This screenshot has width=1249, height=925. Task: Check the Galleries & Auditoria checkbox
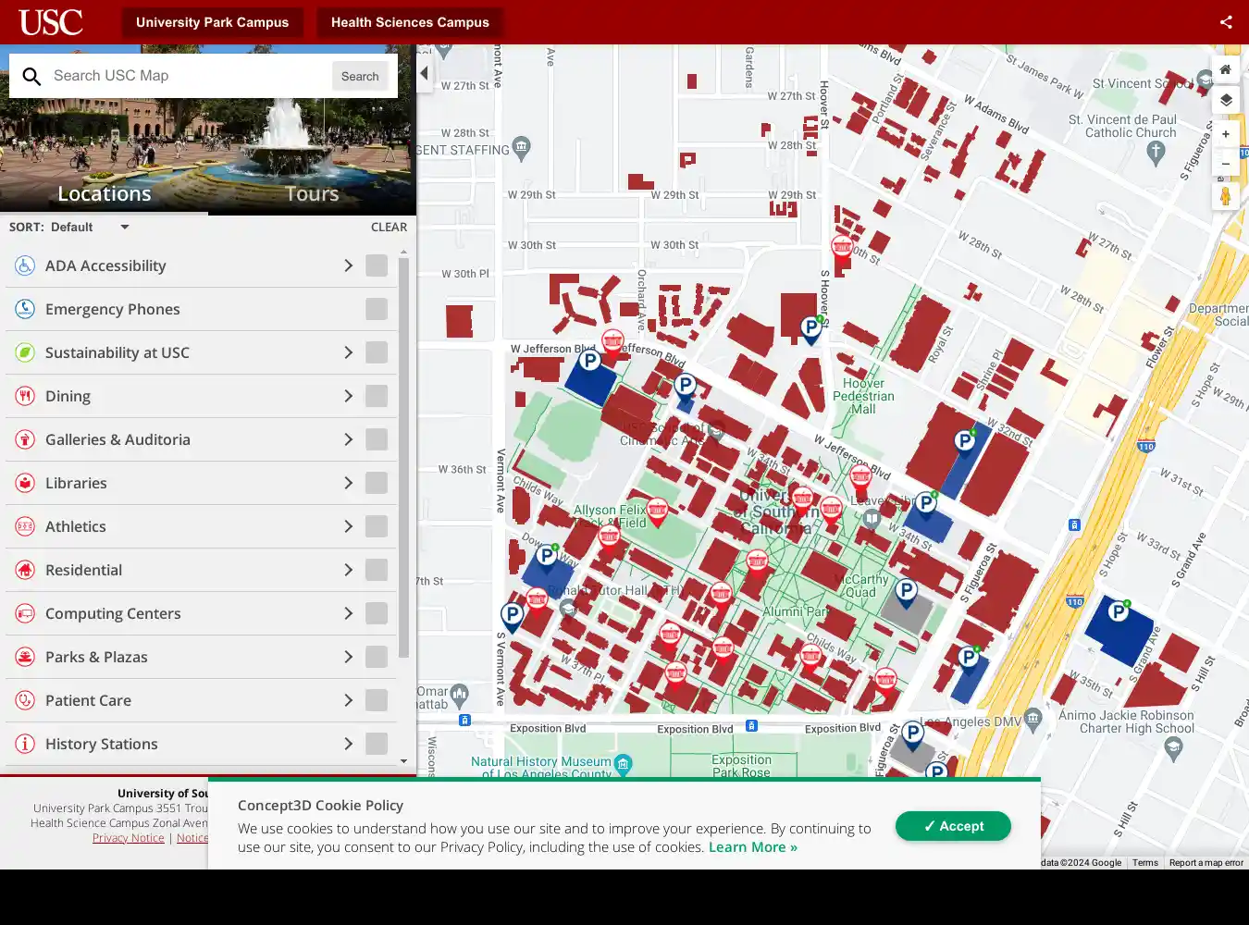(x=377, y=439)
